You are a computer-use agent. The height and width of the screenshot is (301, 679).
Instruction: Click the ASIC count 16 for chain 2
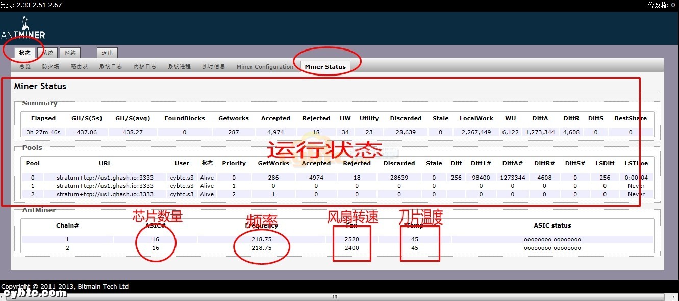click(x=156, y=248)
